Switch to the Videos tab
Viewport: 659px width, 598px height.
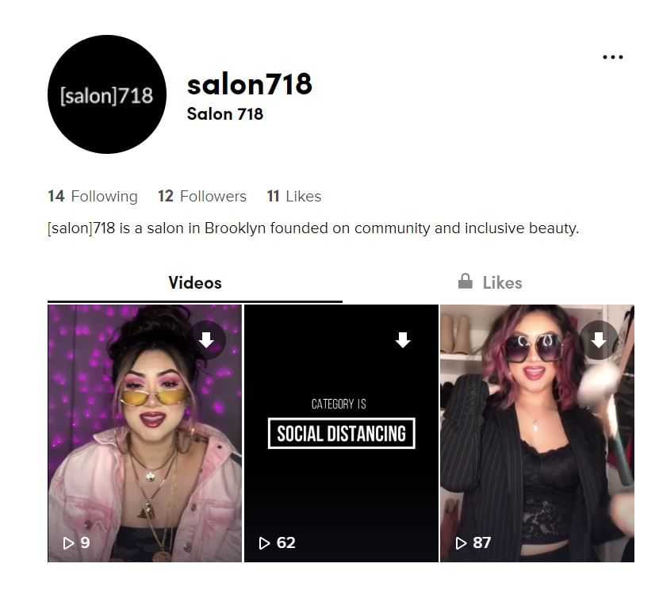[195, 283]
